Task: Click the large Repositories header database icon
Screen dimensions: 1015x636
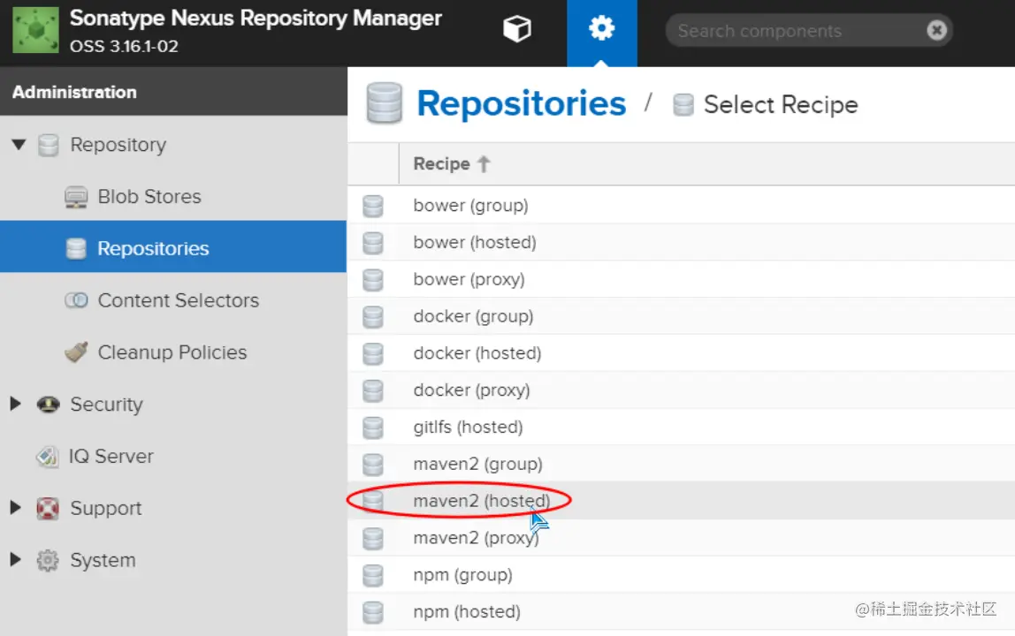Action: (384, 102)
